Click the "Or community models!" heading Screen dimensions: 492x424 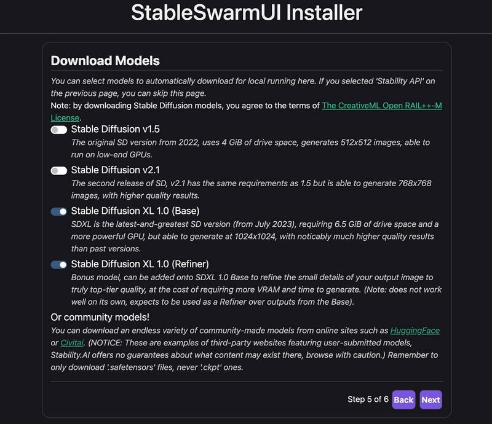point(100,317)
